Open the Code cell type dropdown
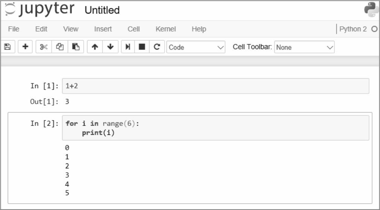Image resolution: width=380 pixels, height=210 pixels. tap(196, 47)
